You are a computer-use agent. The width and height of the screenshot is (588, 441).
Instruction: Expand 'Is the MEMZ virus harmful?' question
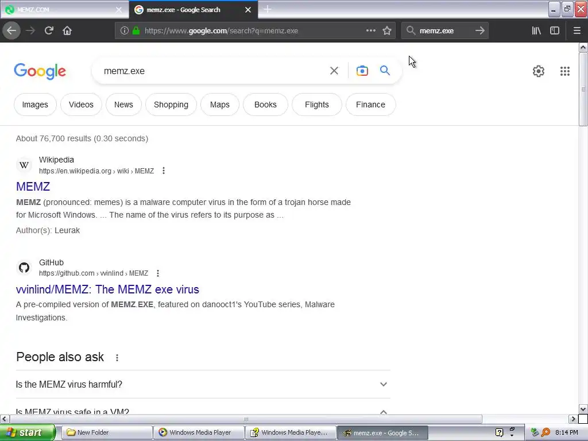[203, 384]
